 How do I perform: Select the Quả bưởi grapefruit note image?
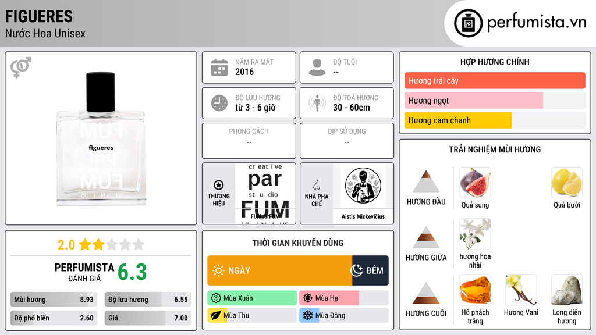click(x=567, y=183)
